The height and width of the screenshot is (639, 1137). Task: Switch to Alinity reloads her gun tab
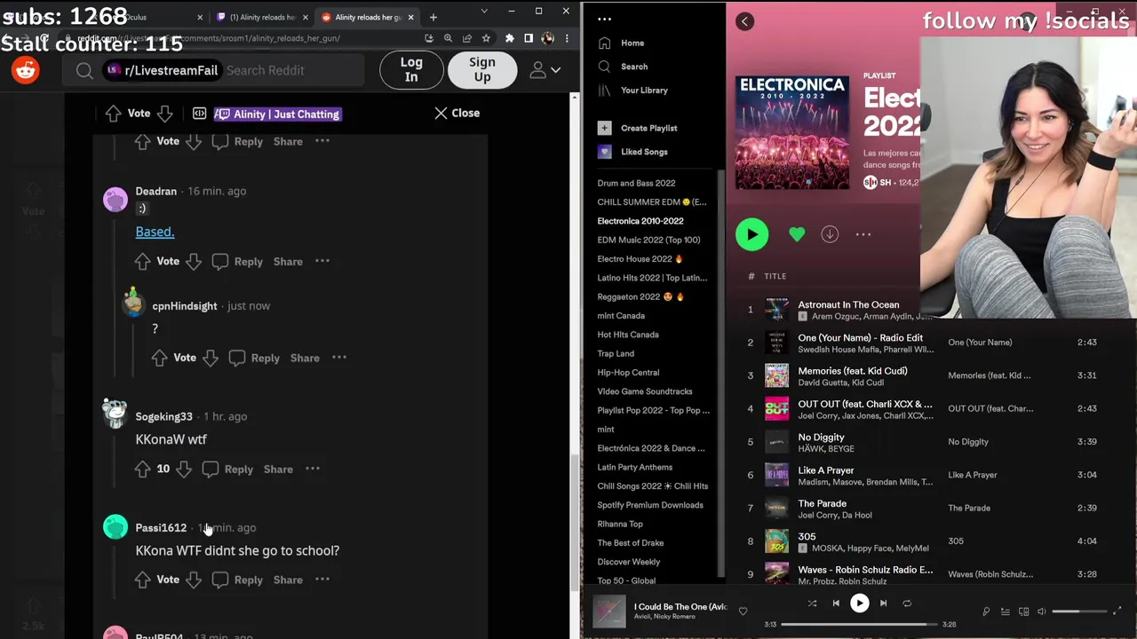pos(368,17)
